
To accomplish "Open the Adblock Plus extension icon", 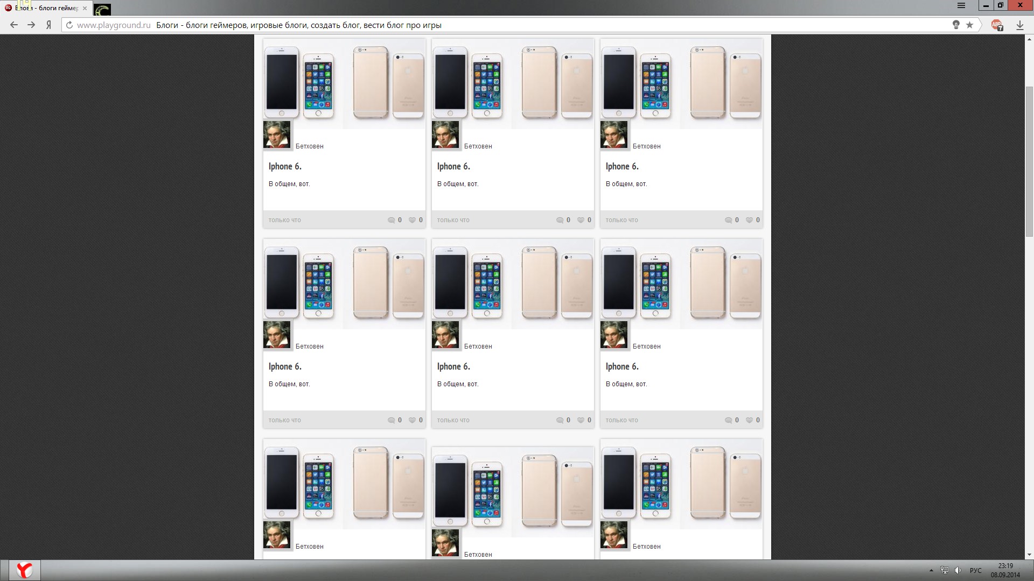I will coord(997,25).
